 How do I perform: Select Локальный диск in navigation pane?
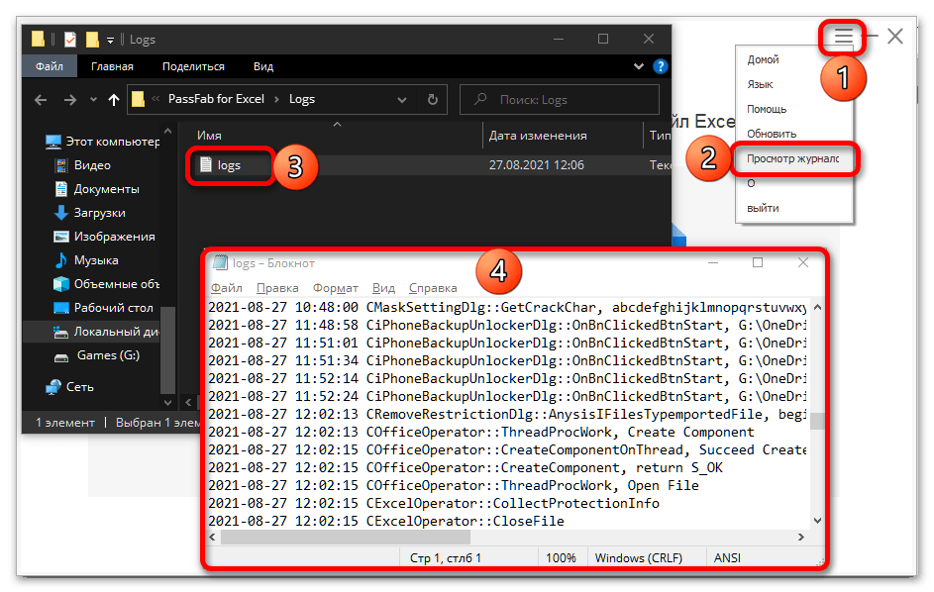107,332
